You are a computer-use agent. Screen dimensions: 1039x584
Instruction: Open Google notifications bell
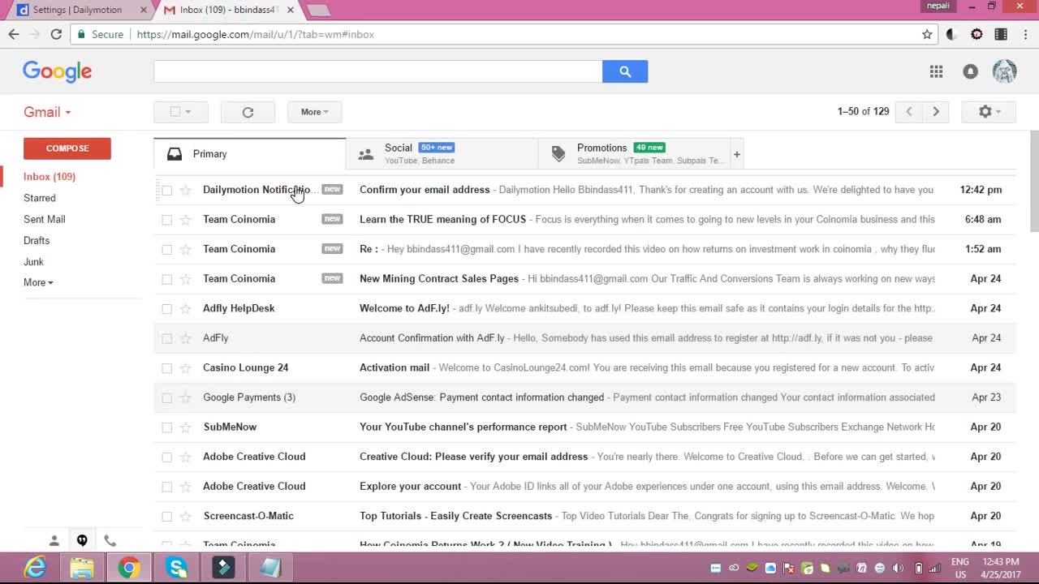(970, 71)
